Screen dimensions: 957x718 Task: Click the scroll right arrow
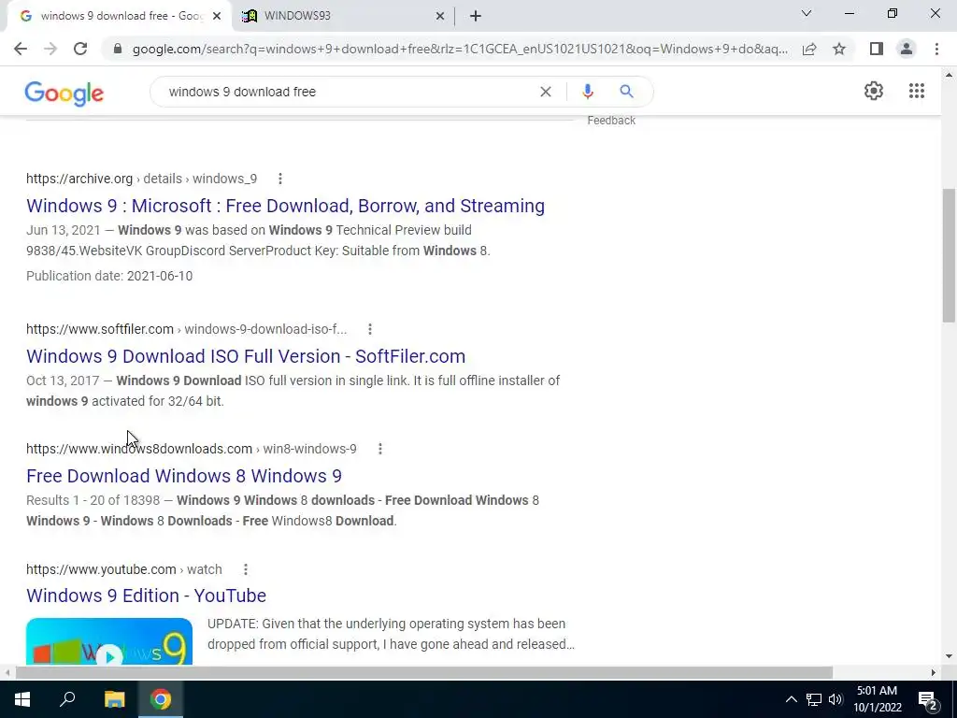(x=934, y=672)
